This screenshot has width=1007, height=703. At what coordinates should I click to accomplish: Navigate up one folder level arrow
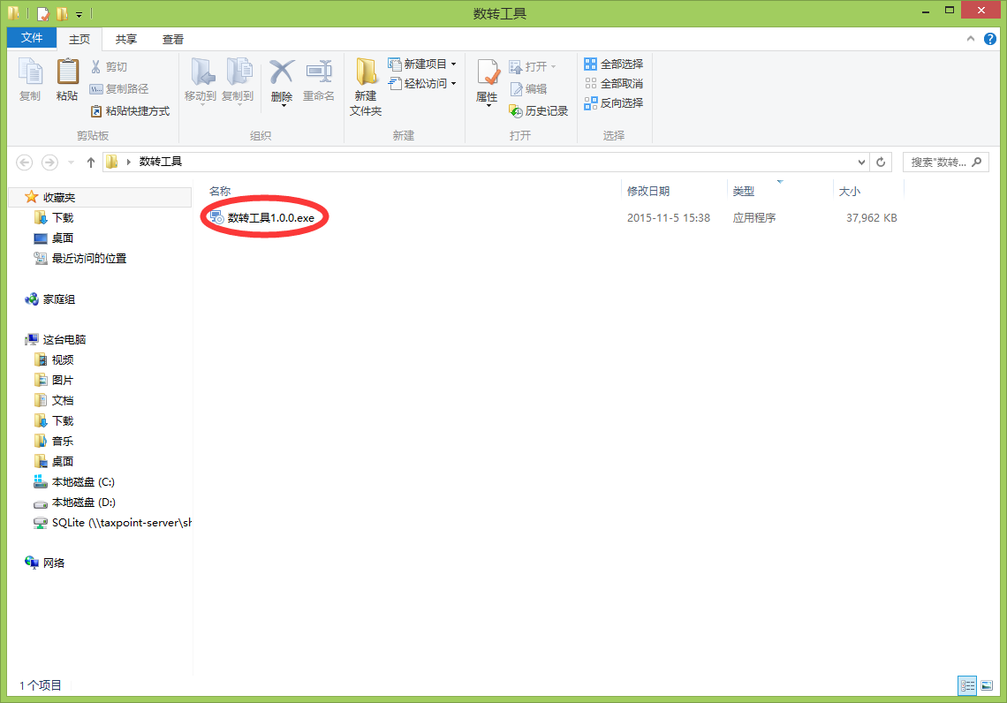point(90,162)
